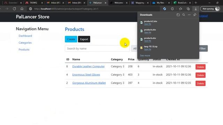Screen dimensions: 223x125
Task: Click the browser address bar
Action: (x=94, y=9)
